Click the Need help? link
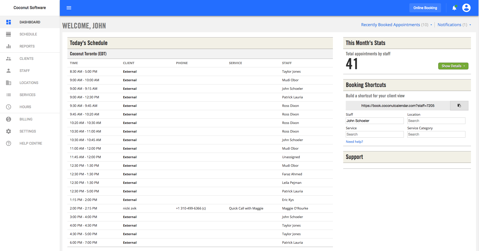The height and width of the screenshot is (251, 479). coord(354,142)
